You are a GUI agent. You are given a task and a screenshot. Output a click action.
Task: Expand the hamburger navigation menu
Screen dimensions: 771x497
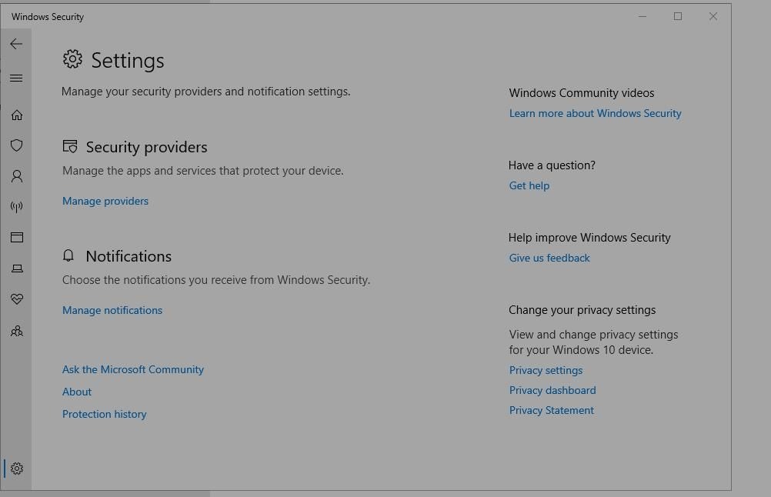tap(16, 78)
